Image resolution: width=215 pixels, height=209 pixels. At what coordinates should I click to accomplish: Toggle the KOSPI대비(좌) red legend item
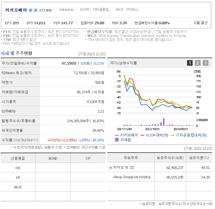click(x=154, y=135)
